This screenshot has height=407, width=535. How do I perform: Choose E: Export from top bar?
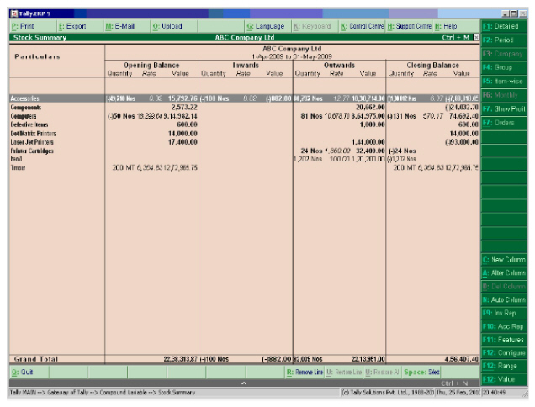tap(80, 26)
